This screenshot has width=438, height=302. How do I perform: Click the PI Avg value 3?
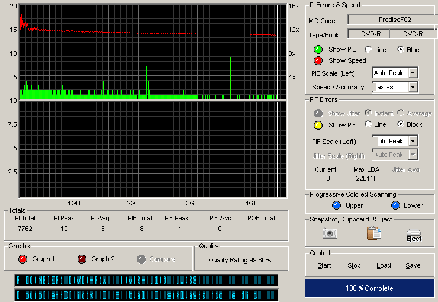tap(102, 229)
